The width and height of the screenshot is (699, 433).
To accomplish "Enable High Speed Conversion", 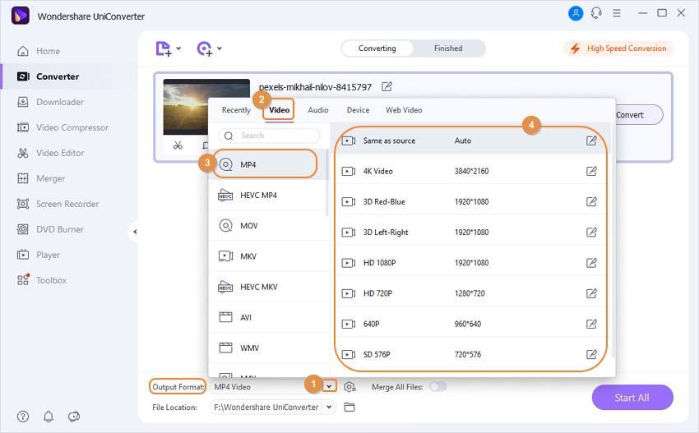I will click(x=618, y=48).
